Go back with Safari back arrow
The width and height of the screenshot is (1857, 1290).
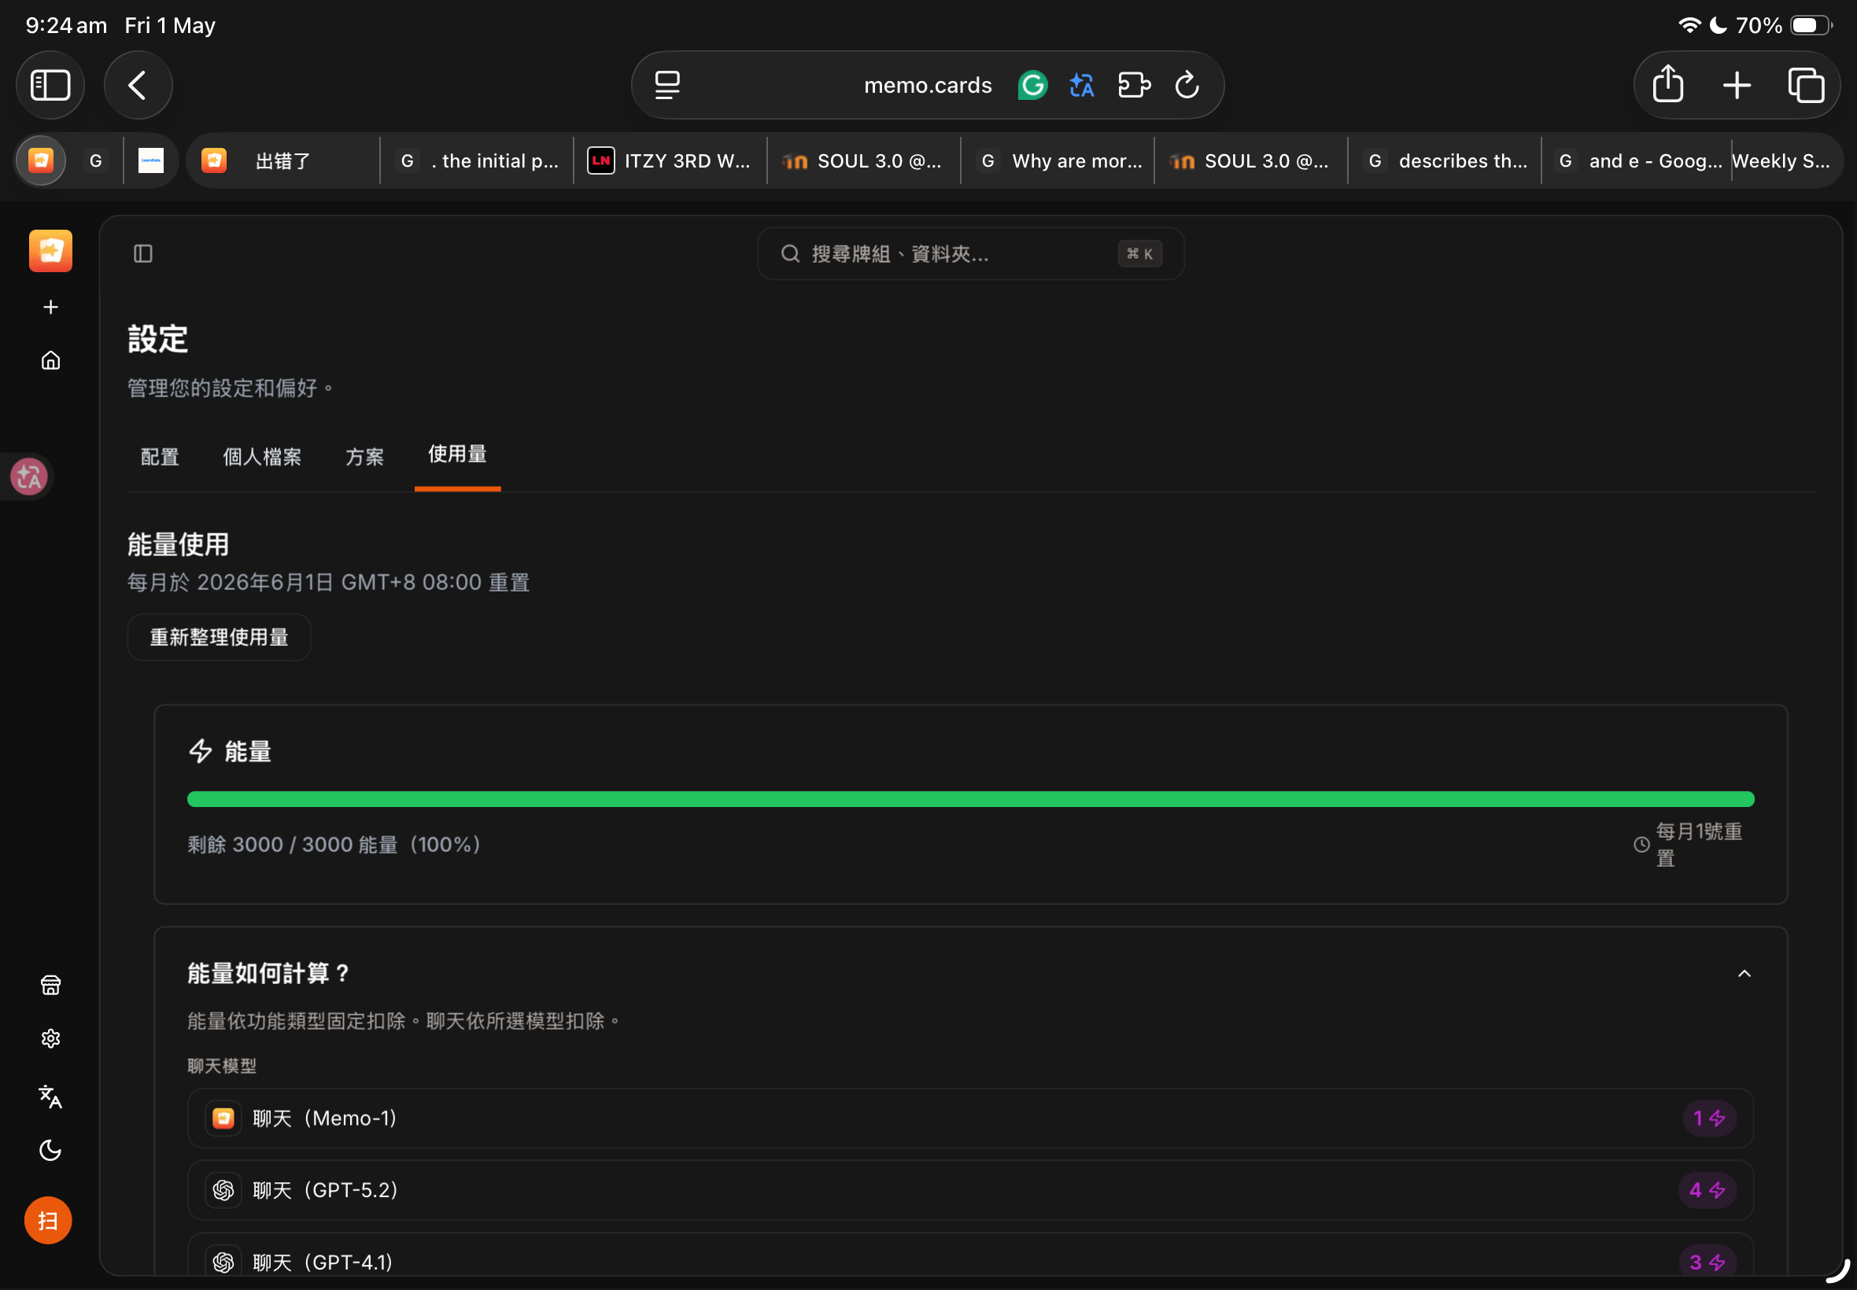pyautogui.click(x=138, y=85)
